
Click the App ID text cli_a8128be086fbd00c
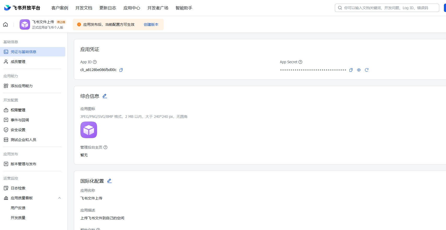(98, 70)
